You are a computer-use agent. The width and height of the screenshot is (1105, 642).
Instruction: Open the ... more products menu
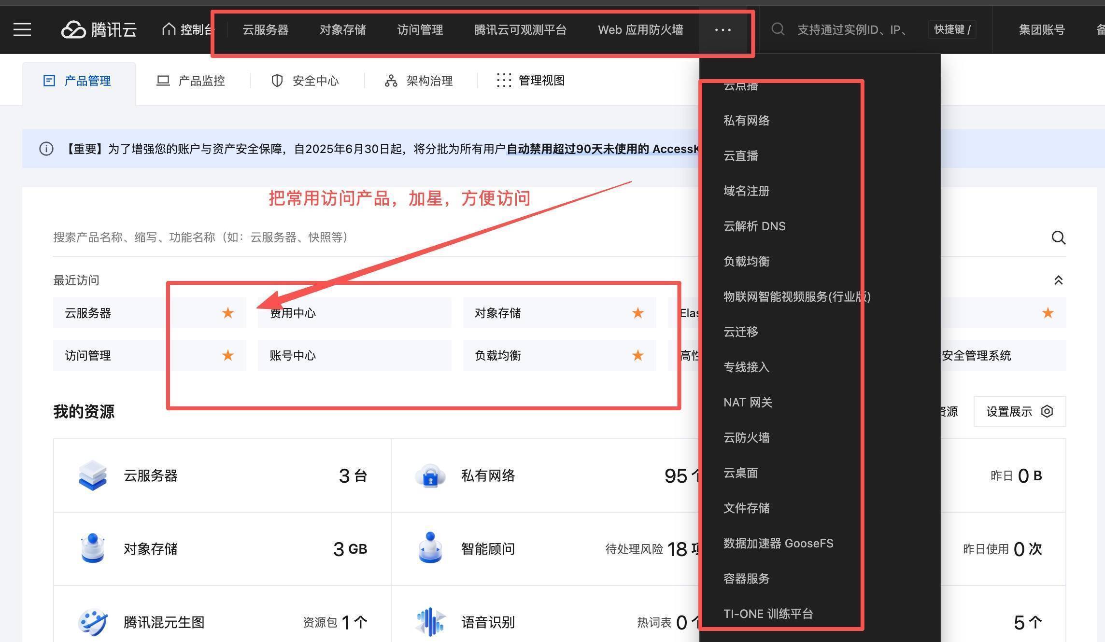coord(722,30)
